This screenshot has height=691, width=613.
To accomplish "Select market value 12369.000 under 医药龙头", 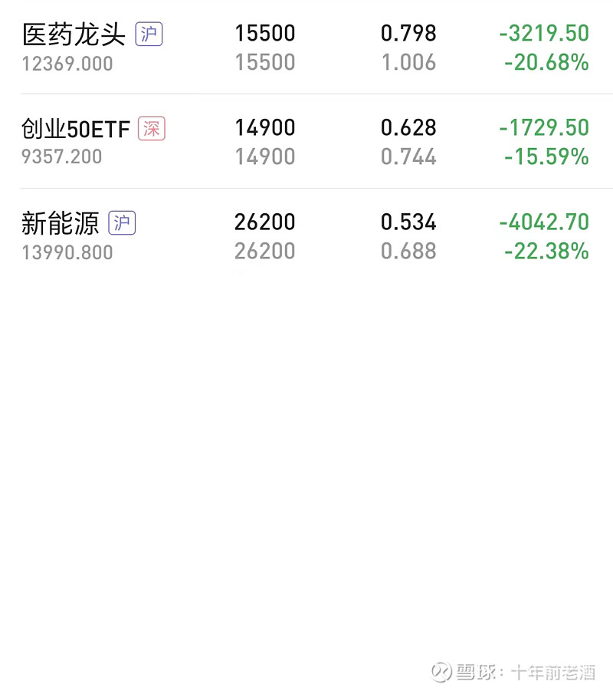I will (67, 64).
